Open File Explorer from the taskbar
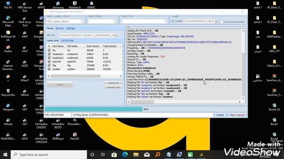 click(x=136, y=155)
